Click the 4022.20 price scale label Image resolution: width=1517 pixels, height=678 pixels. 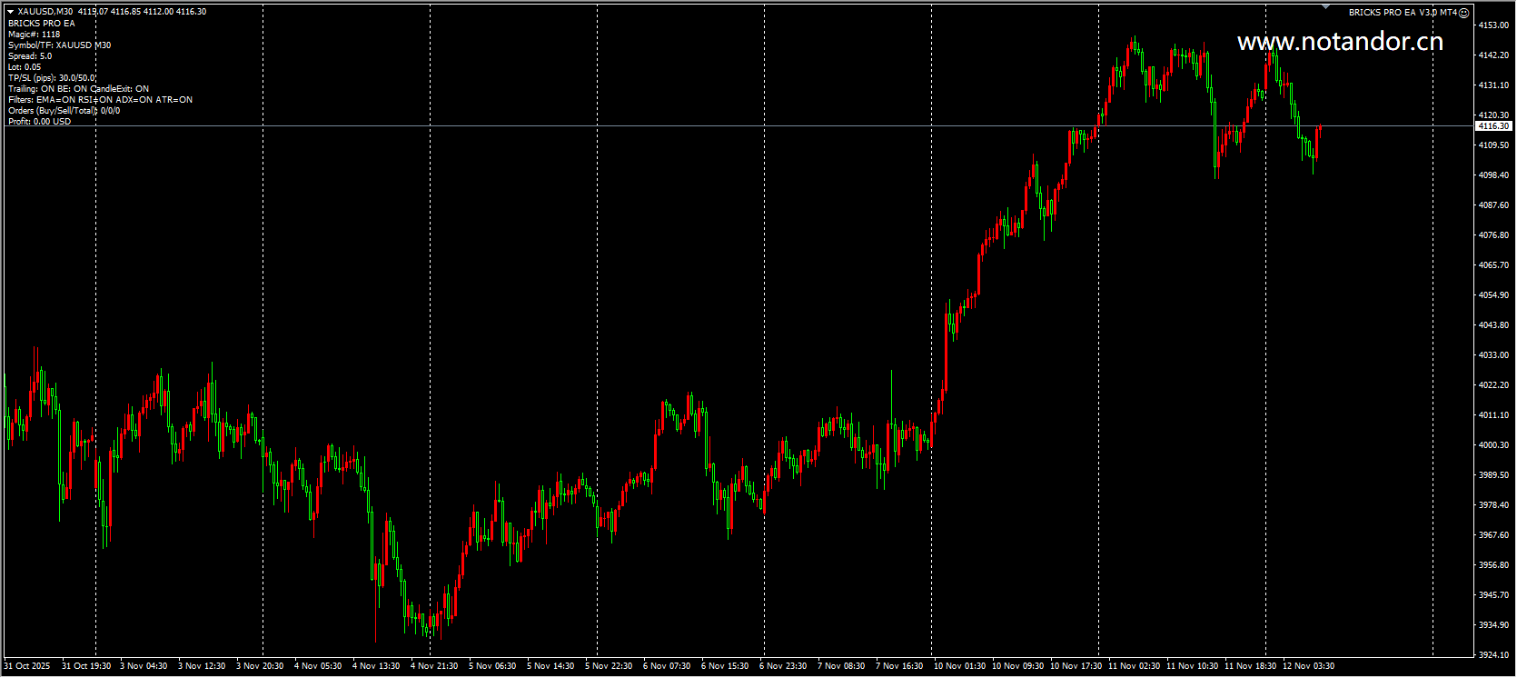pos(1494,385)
